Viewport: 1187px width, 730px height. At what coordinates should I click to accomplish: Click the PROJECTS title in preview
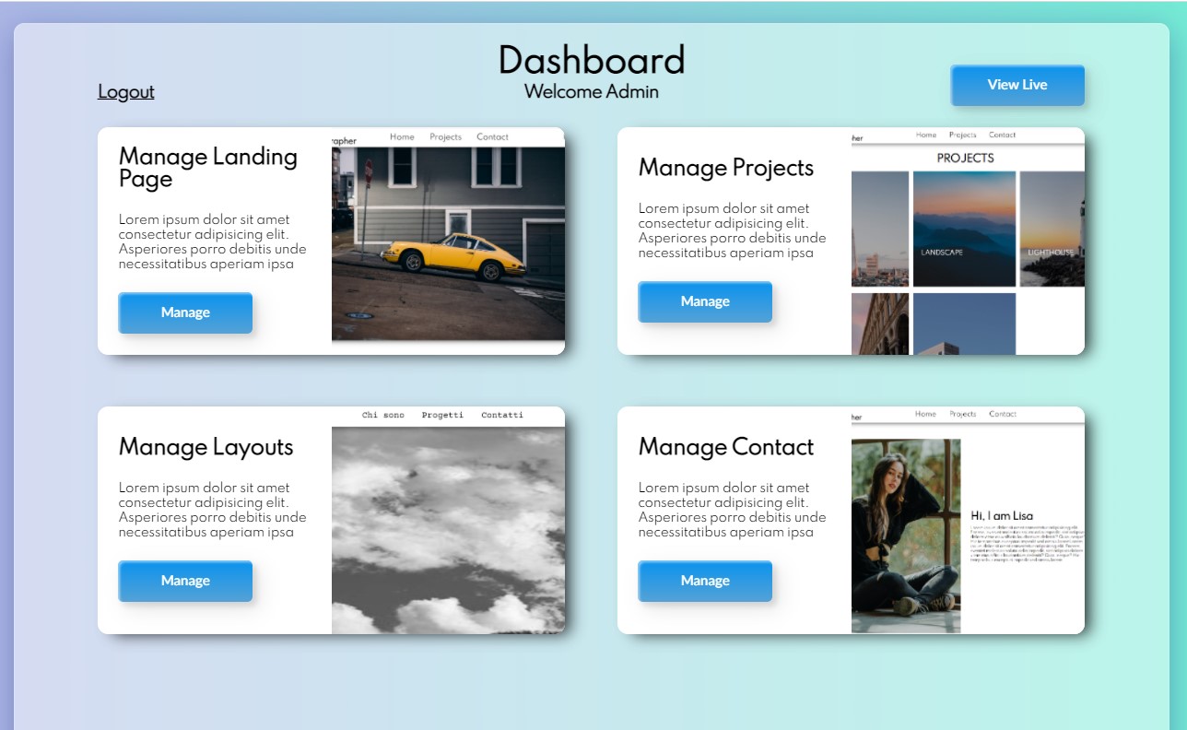(965, 159)
